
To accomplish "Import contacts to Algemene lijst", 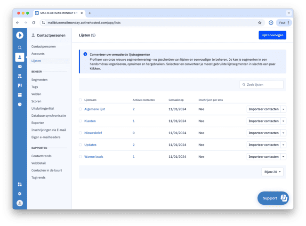I will 264,109.
